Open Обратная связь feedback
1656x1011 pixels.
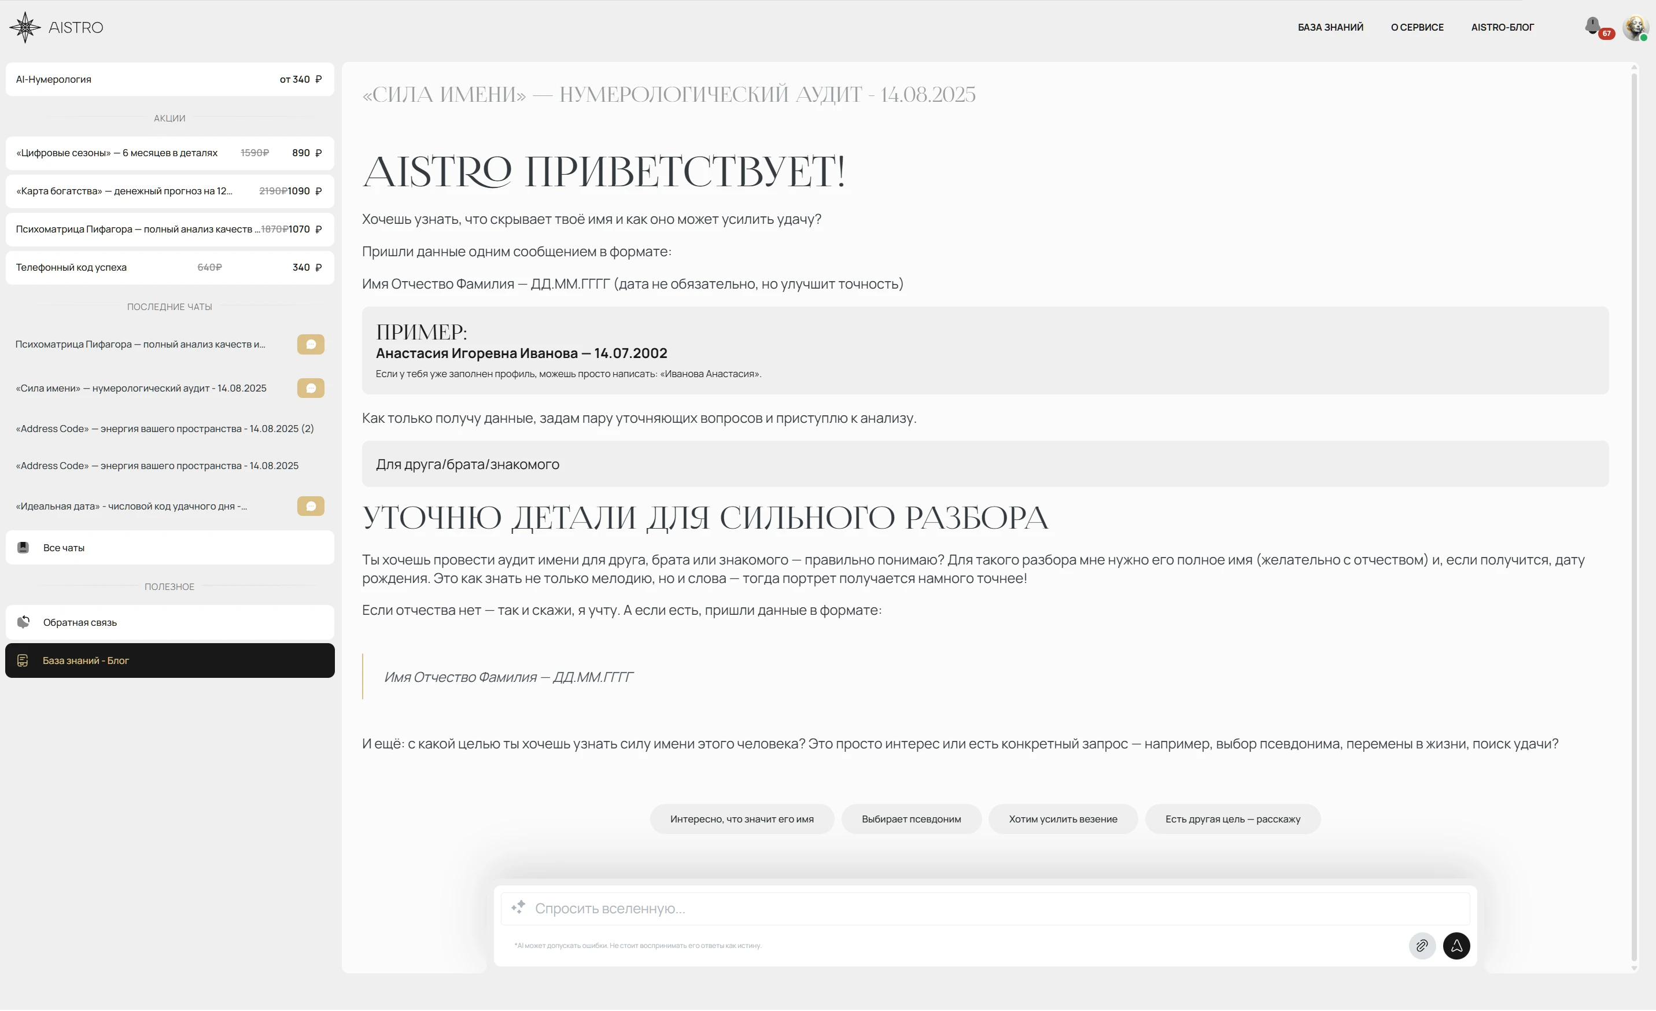point(169,623)
